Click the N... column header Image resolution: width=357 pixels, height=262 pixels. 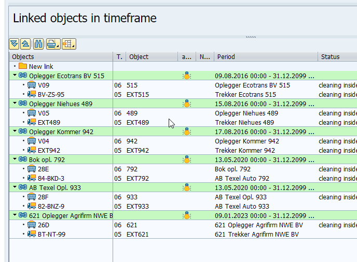coord(205,56)
